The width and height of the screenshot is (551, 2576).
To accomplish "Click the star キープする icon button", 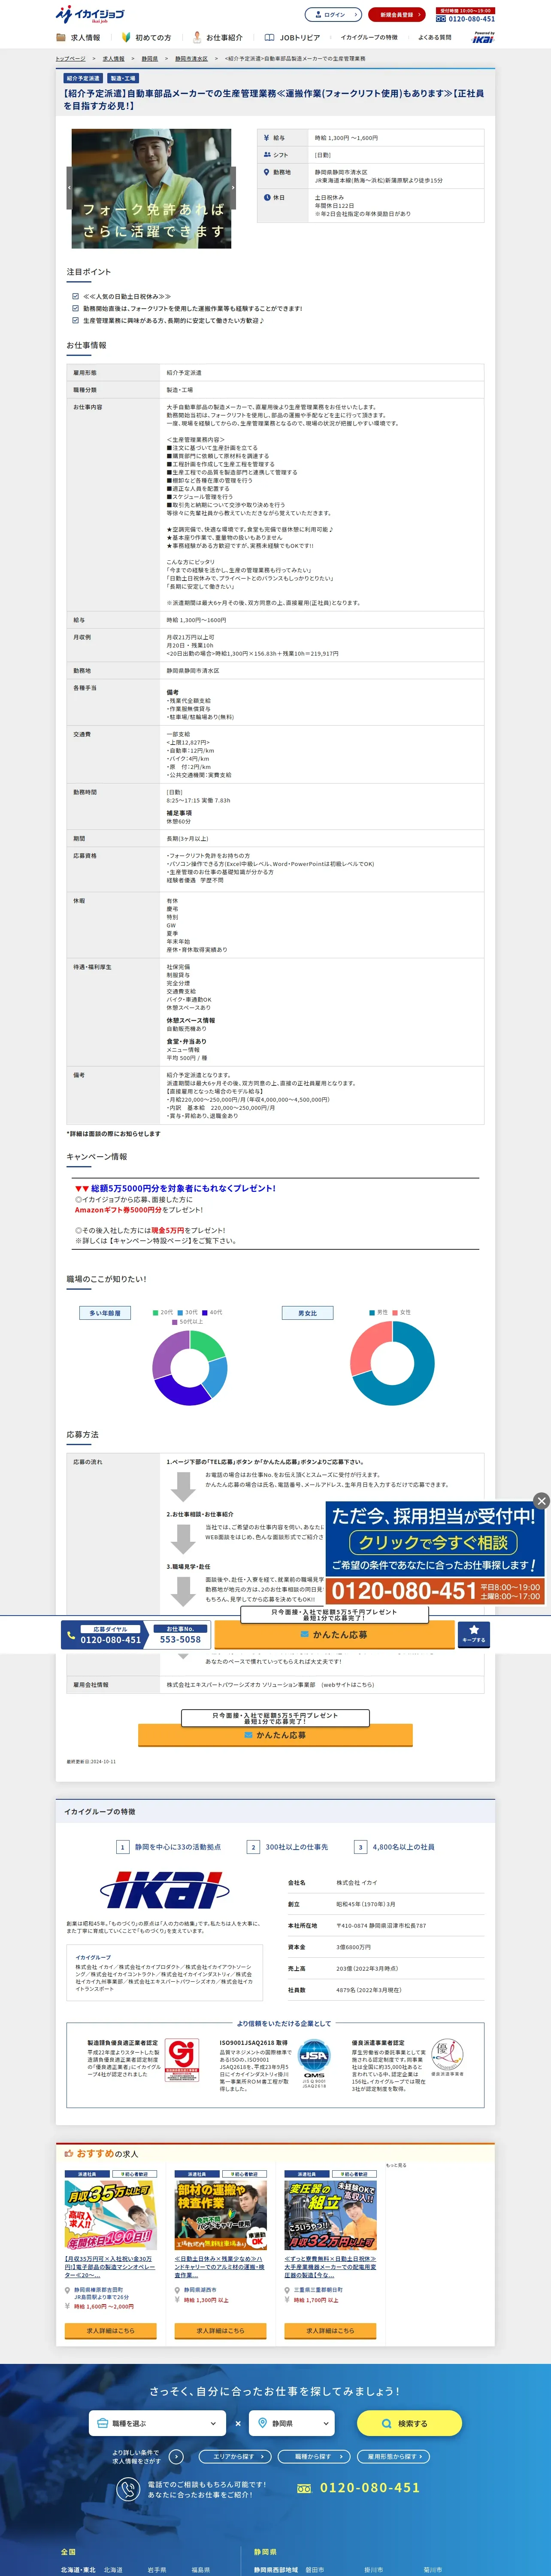I will tap(474, 1635).
